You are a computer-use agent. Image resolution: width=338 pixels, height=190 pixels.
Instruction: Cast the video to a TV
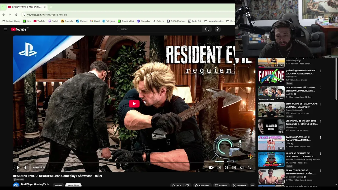[x=241, y=167]
